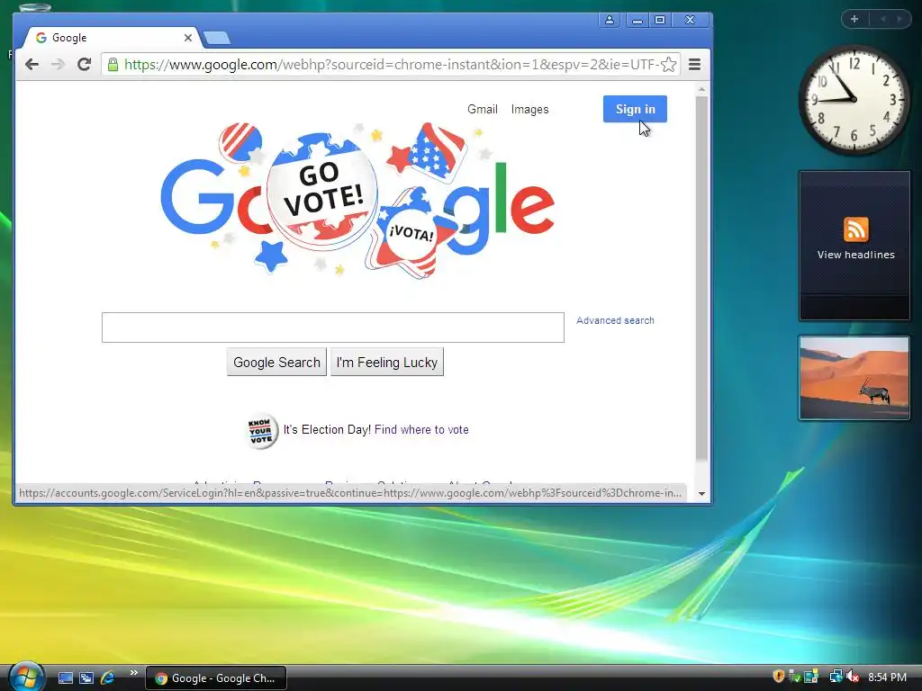Click View headlines feed gadget
The width and height of the screenshot is (922, 691).
click(854, 246)
